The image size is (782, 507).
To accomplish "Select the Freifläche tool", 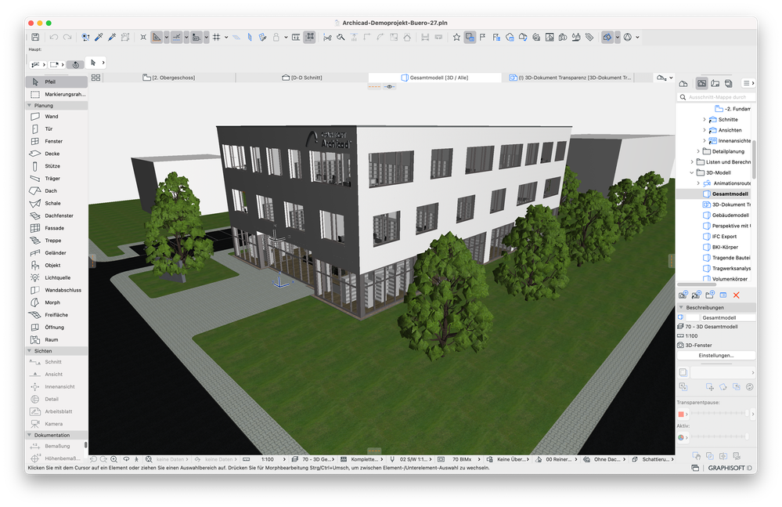I will click(x=56, y=315).
